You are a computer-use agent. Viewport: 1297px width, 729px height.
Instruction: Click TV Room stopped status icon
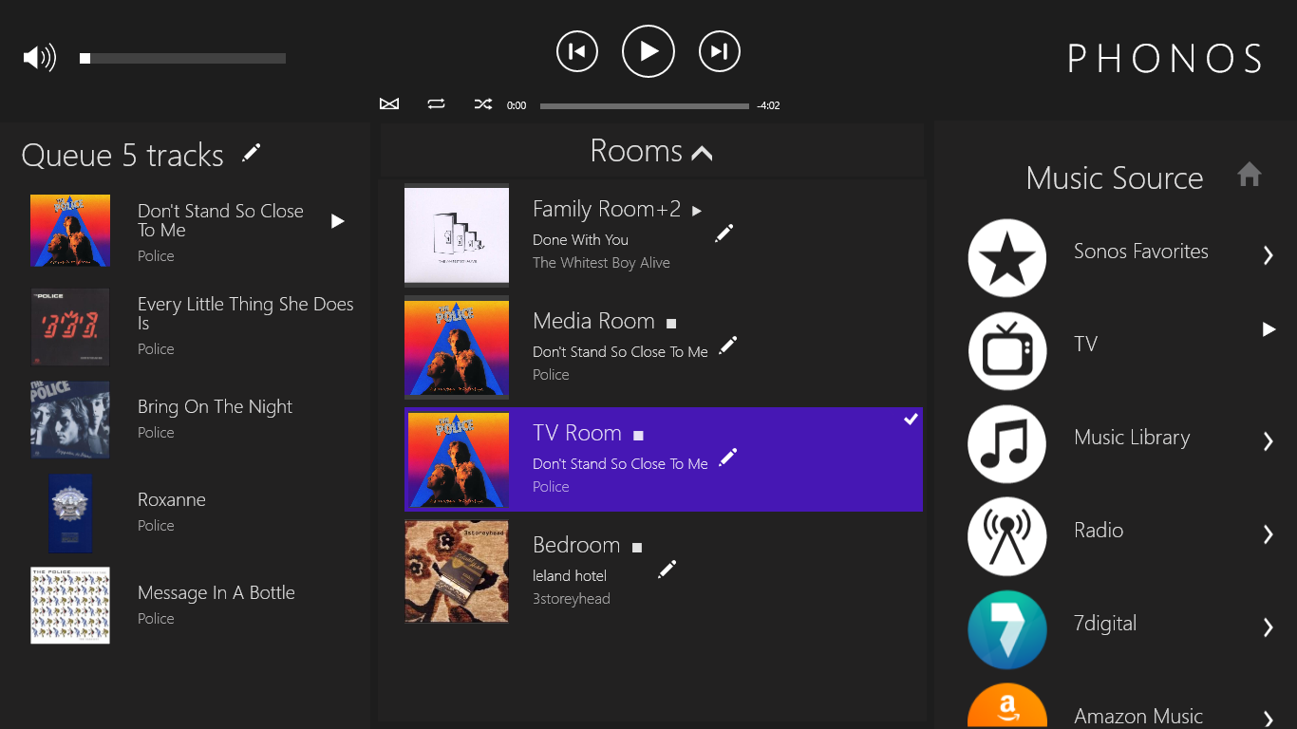pos(639,436)
